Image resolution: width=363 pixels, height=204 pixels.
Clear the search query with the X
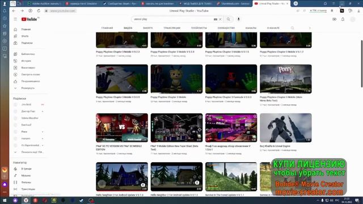[x=220, y=19]
